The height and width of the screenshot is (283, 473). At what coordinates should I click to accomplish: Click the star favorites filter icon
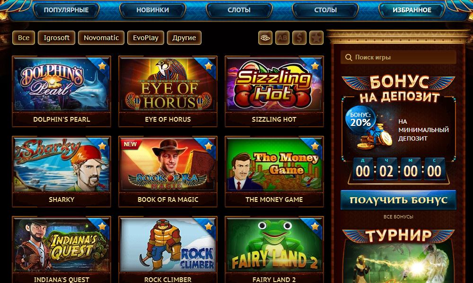pyautogui.click(x=316, y=38)
